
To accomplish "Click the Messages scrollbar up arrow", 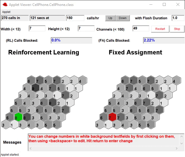I will pyautogui.click(x=182, y=137).
